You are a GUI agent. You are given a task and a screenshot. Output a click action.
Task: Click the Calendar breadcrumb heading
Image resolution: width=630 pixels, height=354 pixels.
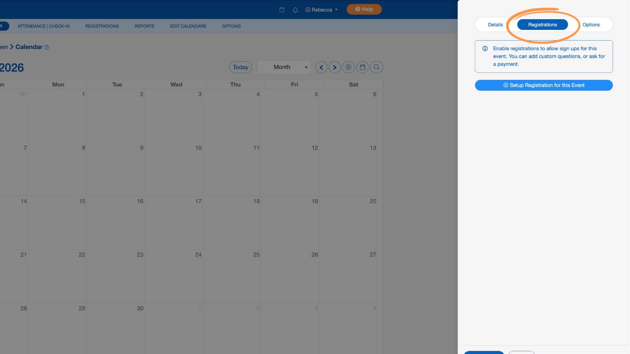[29, 47]
